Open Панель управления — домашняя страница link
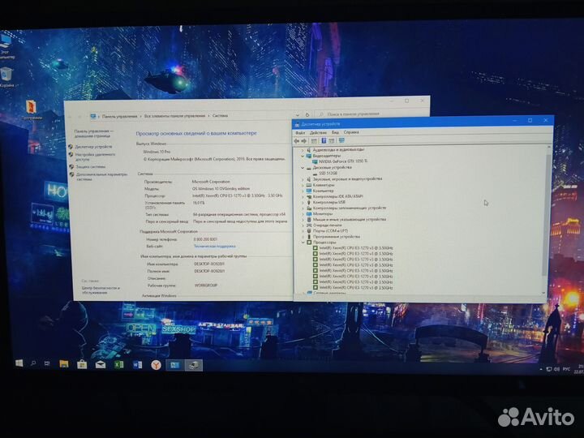This screenshot has width=584, height=438. click(x=93, y=133)
